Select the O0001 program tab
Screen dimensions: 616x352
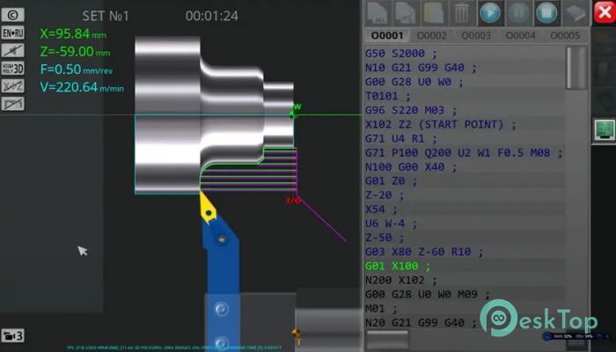tap(387, 36)
